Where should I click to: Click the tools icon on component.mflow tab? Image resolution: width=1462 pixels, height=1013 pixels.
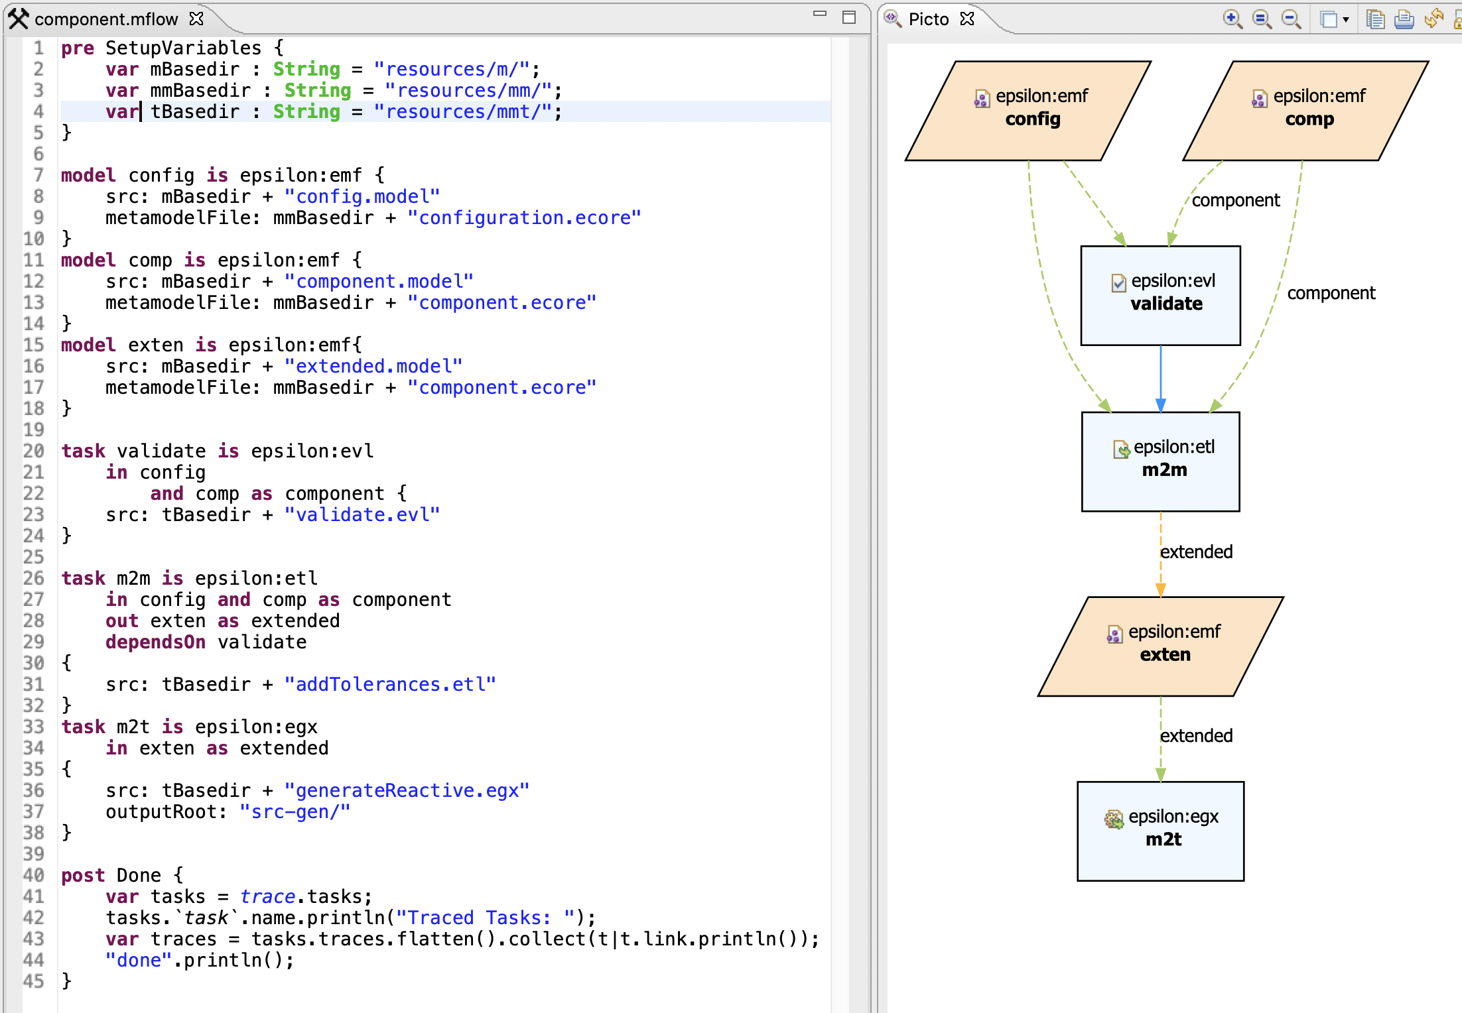[19, 19]
